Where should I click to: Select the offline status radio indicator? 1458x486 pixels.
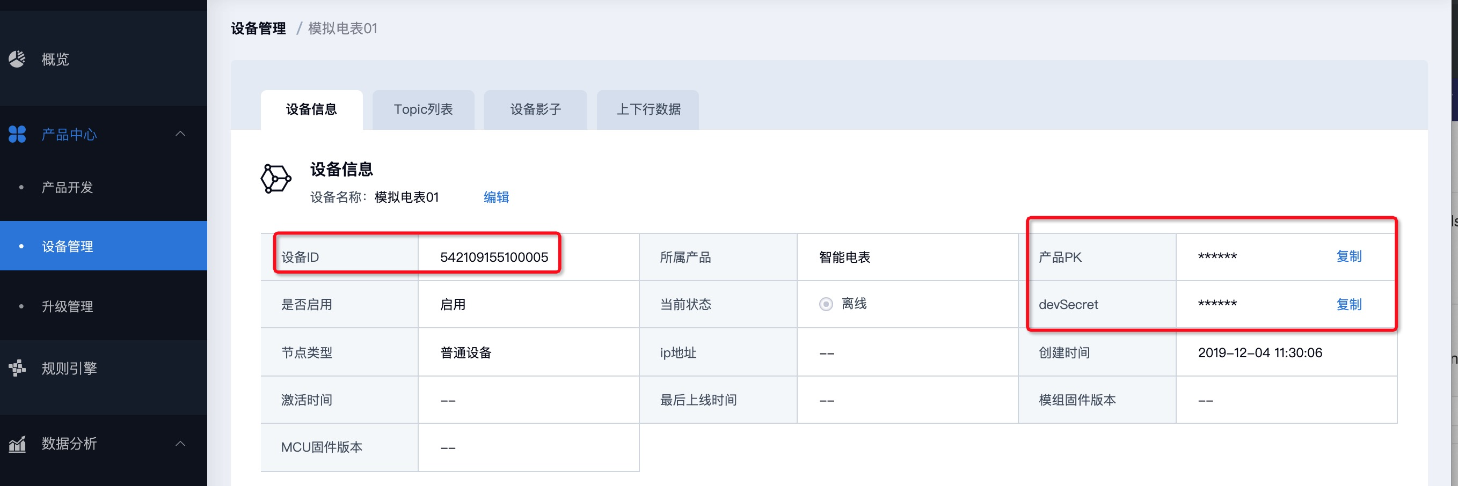click(x=826, y=304)
